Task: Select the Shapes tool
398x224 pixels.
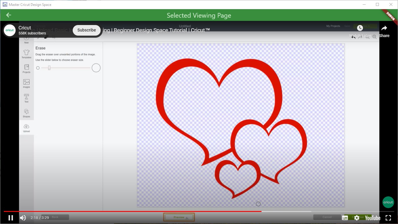Action: [x=26, y=113]
